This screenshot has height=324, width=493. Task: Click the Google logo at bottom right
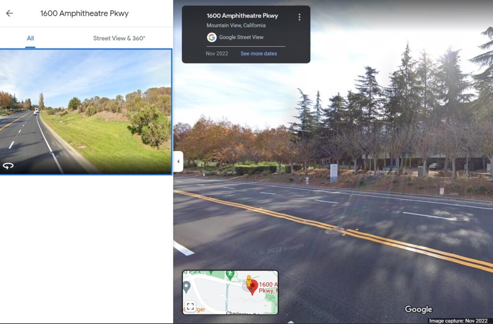click(418, 309)
